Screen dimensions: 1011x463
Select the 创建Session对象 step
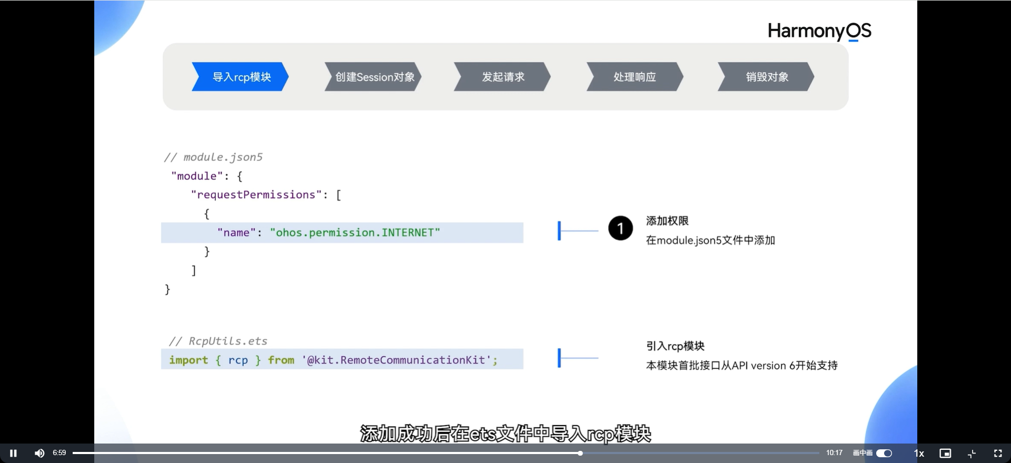coord(373,77)
